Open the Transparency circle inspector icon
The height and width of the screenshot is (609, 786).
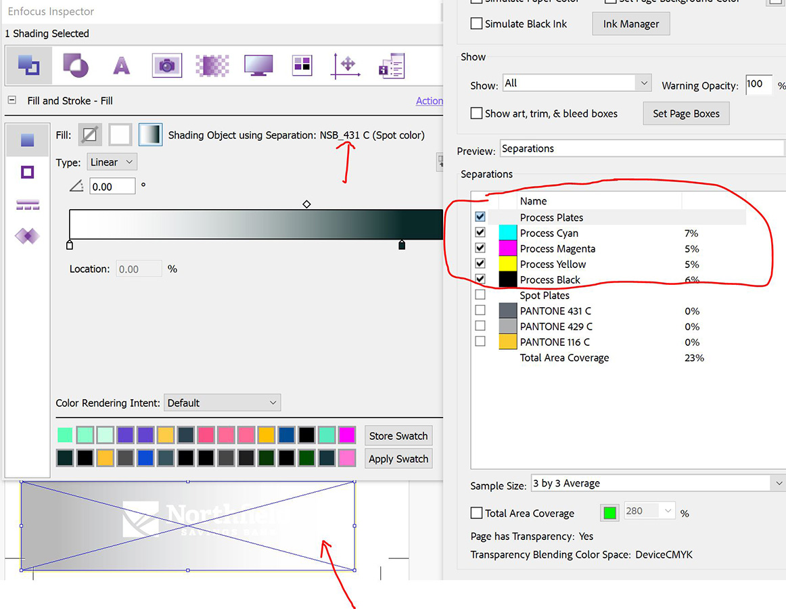pos(75,66)
